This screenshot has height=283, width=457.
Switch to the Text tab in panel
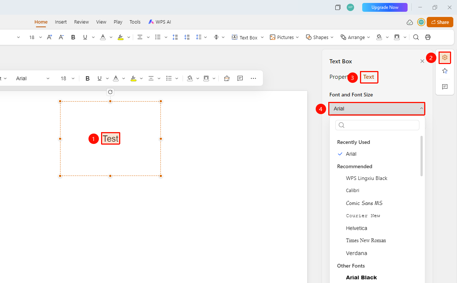[369, 77]
